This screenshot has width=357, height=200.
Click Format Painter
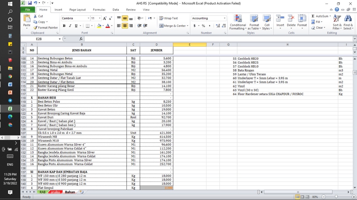(x=45, y=27)
